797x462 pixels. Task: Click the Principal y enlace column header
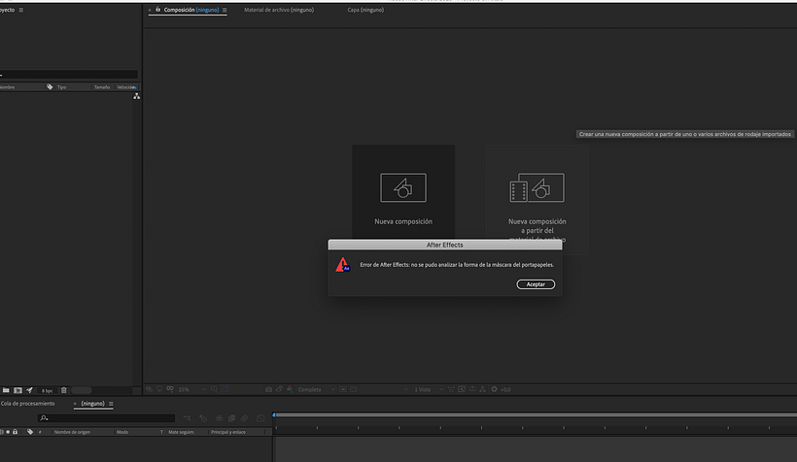coord(228,432)
